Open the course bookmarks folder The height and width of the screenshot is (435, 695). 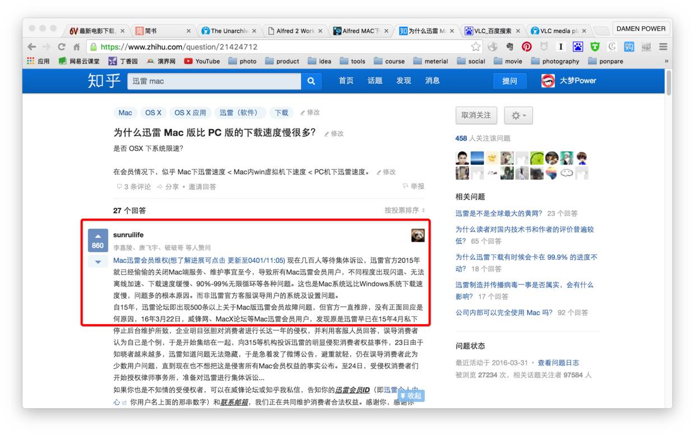(389, 61)
